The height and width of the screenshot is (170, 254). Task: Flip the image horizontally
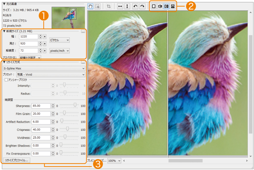[120, 6]
